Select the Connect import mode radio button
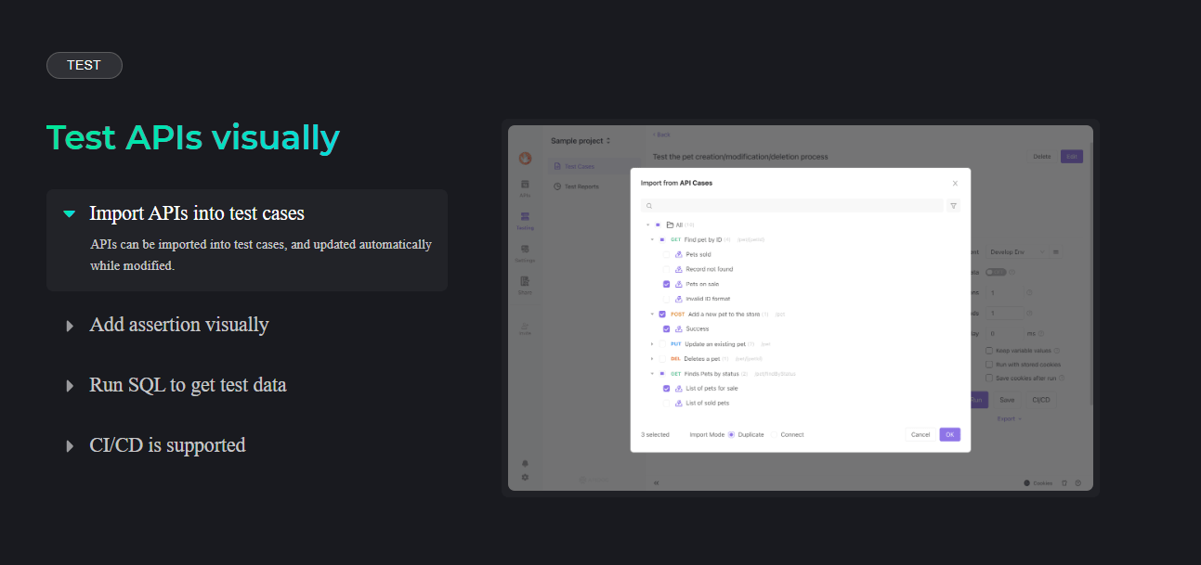 pos(774,434)
